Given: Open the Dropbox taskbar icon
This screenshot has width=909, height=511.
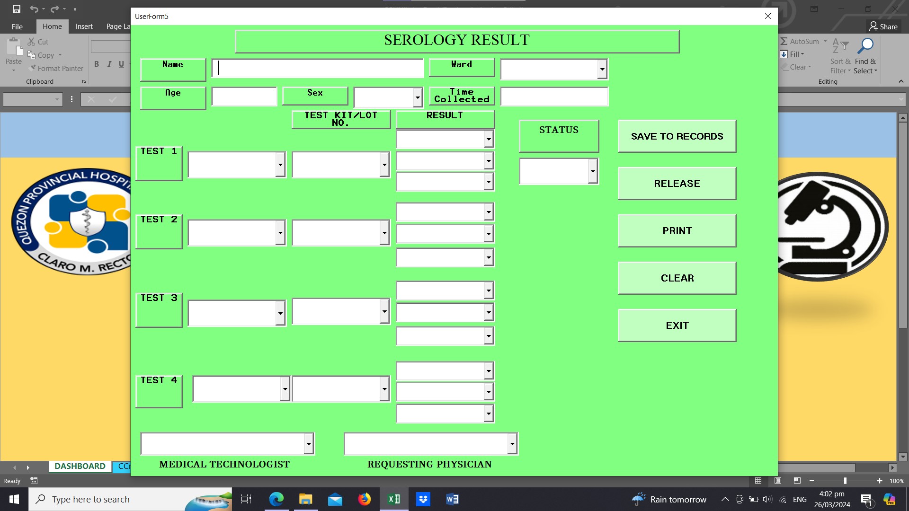Looking at the screenshot, I should [423, 499].
